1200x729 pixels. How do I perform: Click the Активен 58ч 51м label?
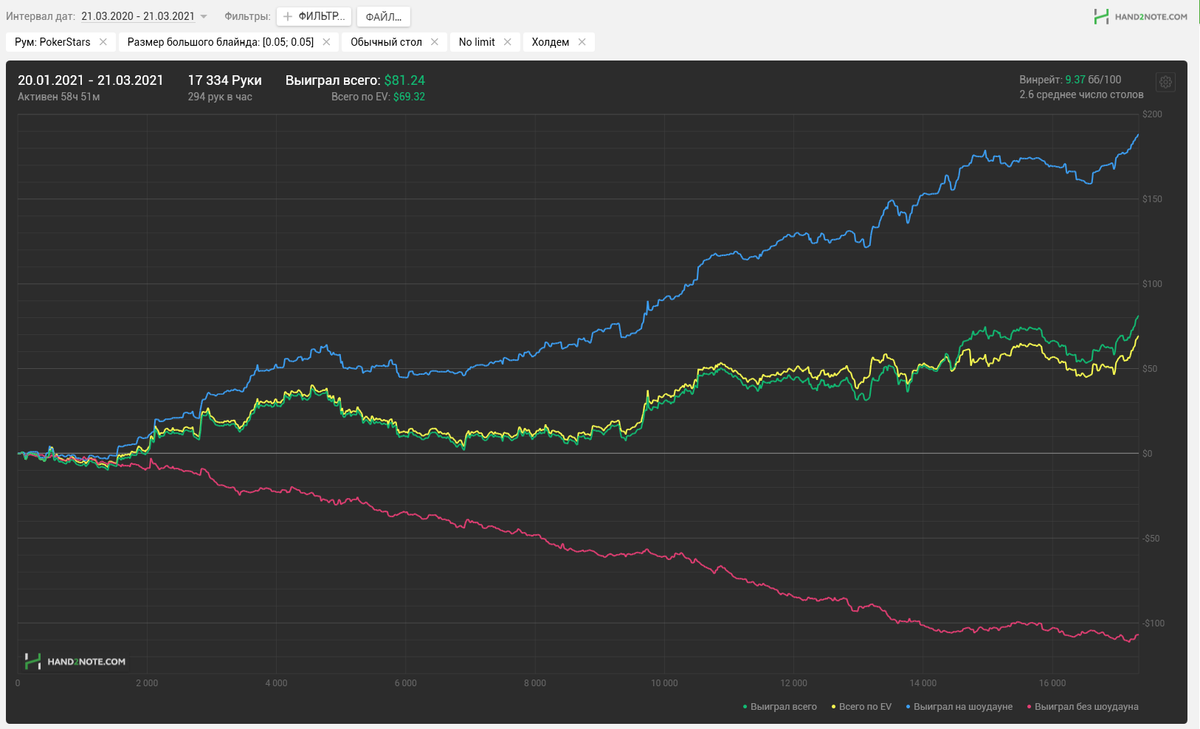(59, 97)
